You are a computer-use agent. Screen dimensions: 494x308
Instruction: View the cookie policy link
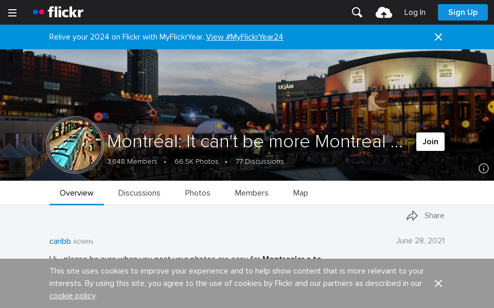tap(72, 296)
